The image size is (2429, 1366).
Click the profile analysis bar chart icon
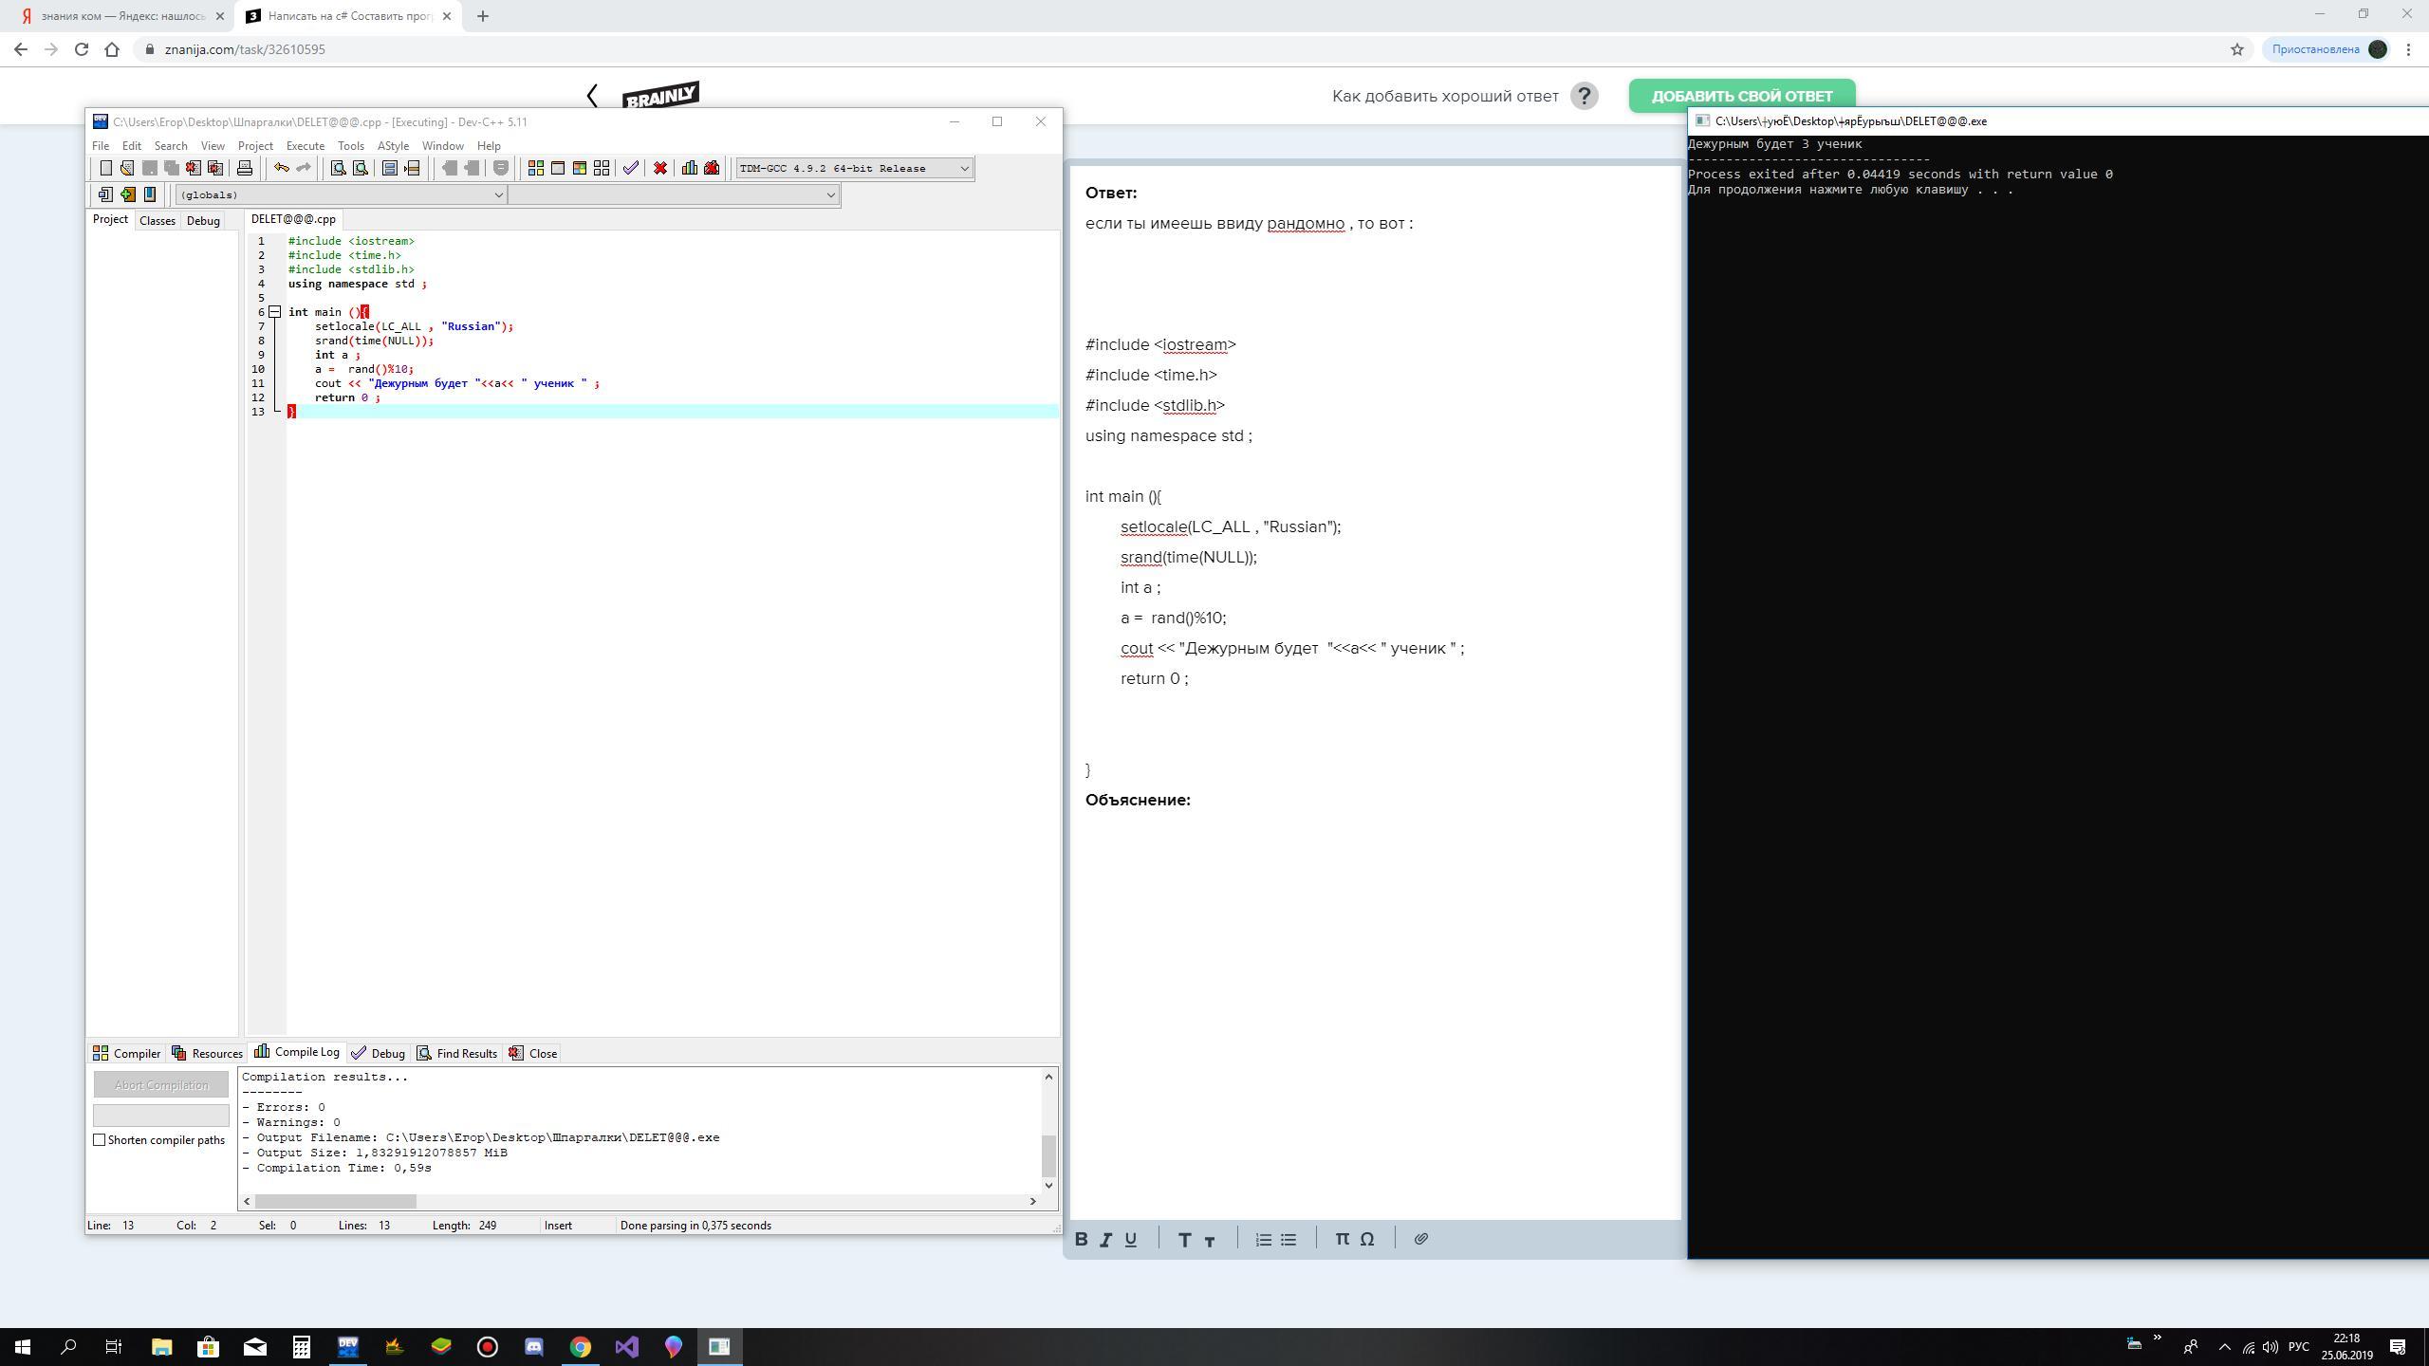point(690,168)
